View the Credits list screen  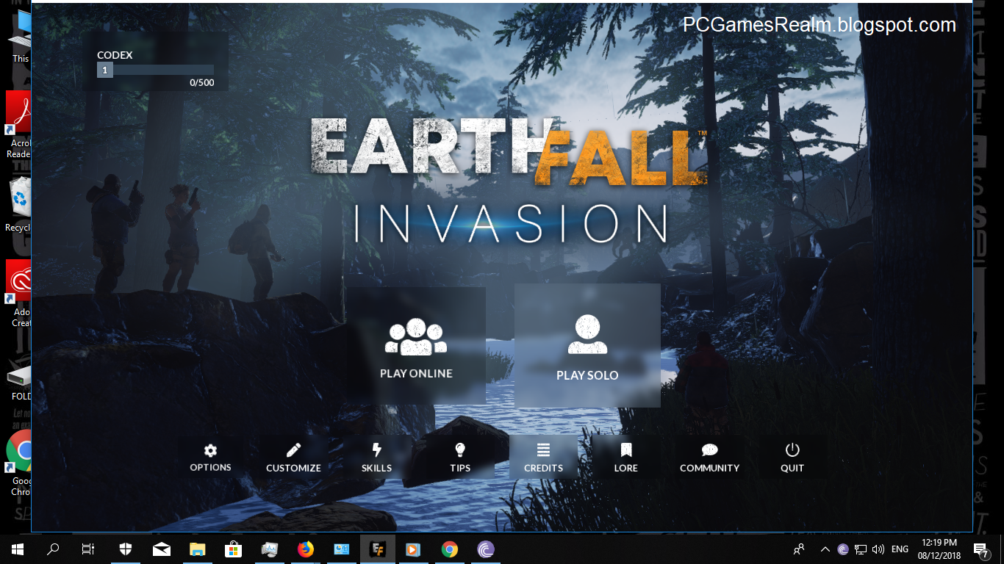coord(543,457)
